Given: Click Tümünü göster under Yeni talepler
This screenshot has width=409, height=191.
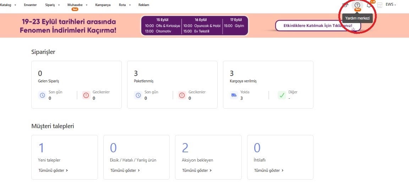Looking at the screenshot, I should coord(53,170).
